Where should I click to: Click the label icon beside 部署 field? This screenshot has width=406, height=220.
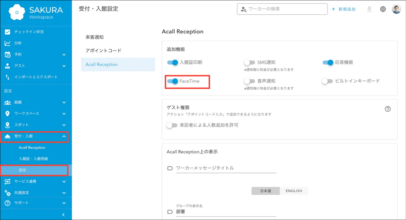170,212
